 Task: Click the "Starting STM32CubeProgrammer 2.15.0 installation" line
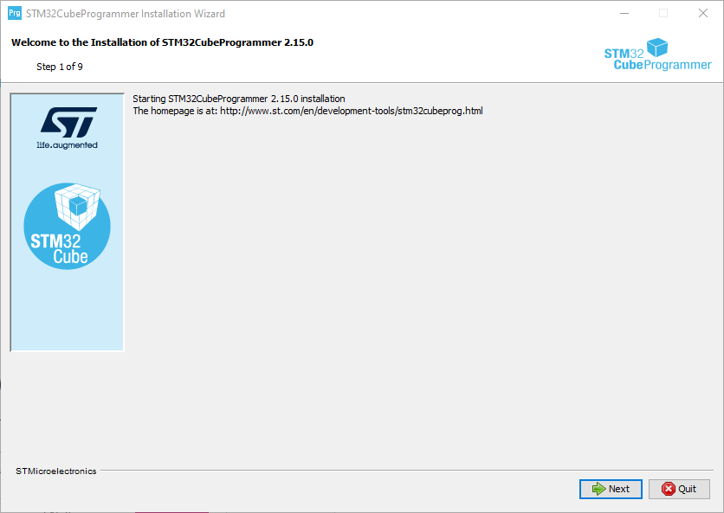(x=238, y=99)
